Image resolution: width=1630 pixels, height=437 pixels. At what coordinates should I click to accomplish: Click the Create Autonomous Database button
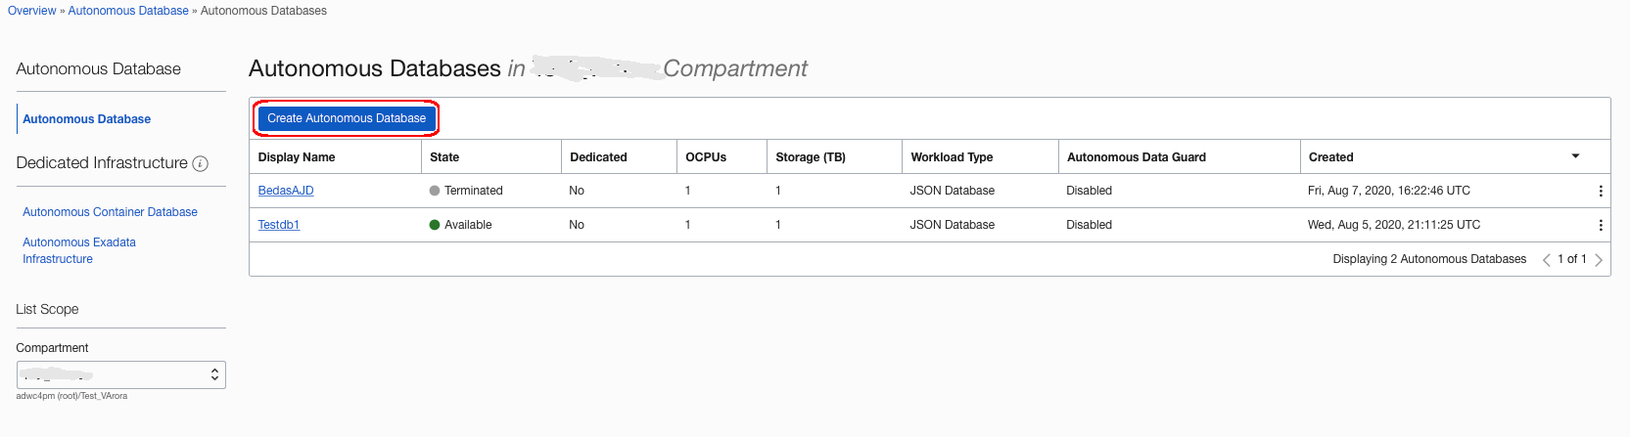pos(347,118)
